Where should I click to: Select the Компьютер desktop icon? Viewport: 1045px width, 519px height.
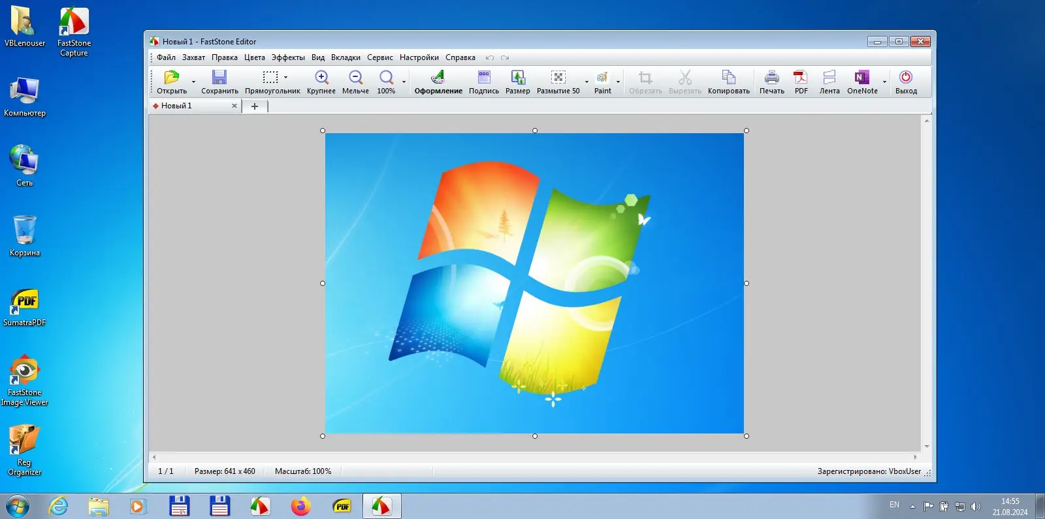tap(25, 97)
